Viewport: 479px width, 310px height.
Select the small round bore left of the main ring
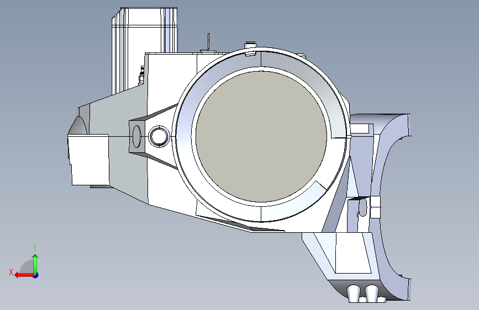pyautogui.click(x=159, y=136)
